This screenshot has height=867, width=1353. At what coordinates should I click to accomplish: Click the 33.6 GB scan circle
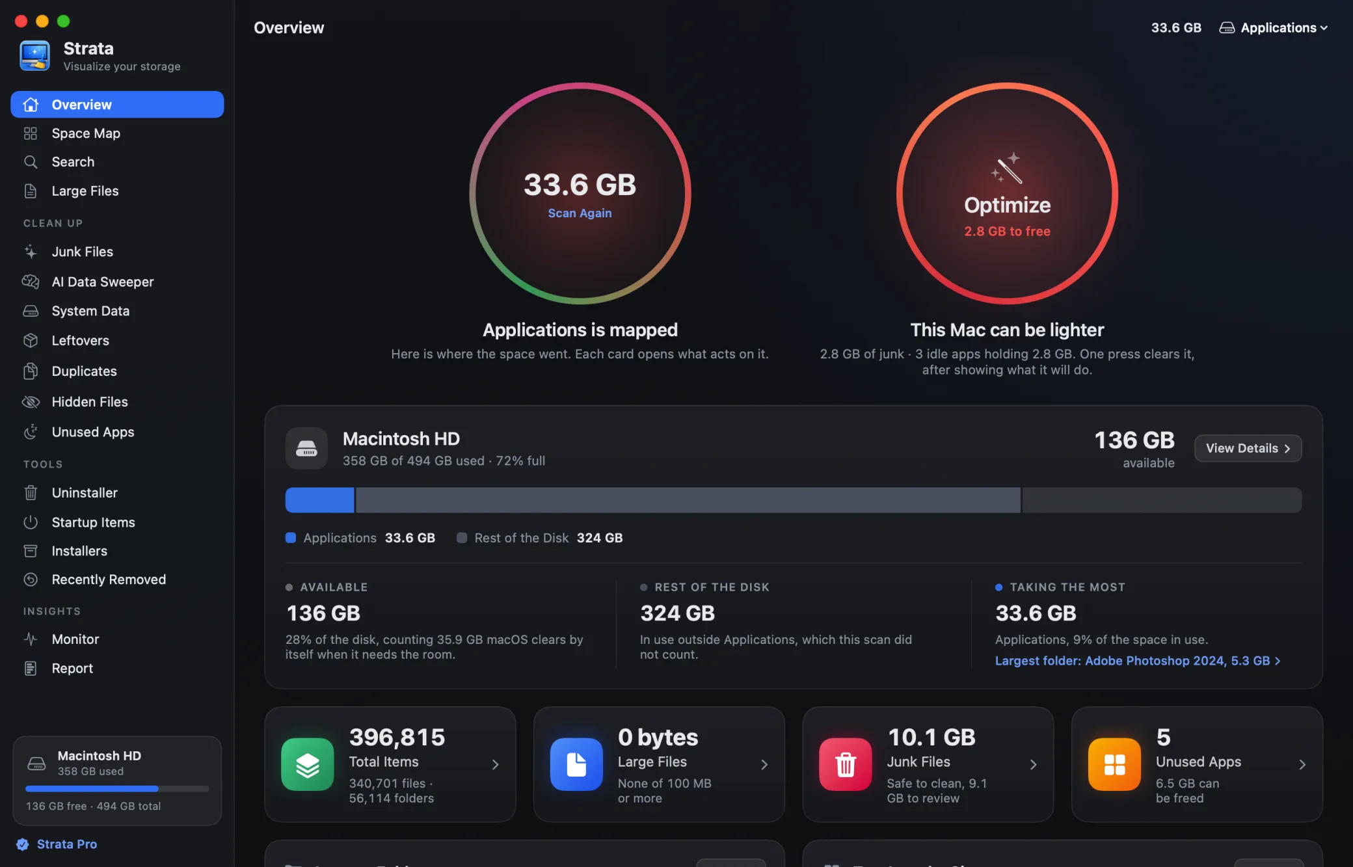[580, 193]
